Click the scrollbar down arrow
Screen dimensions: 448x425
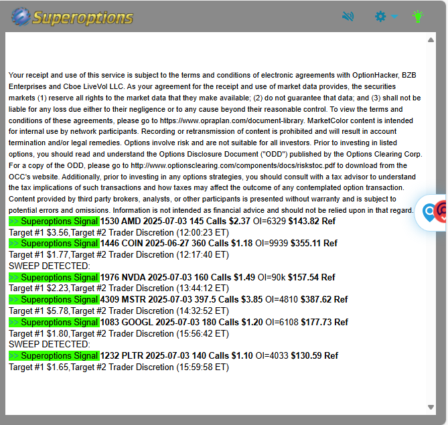[431, 406]
